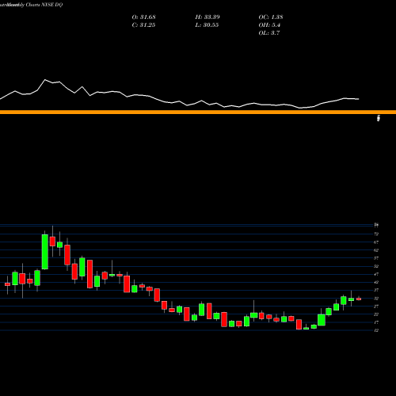Click the "OL: 3.7" readout

(x=269, y=33)
